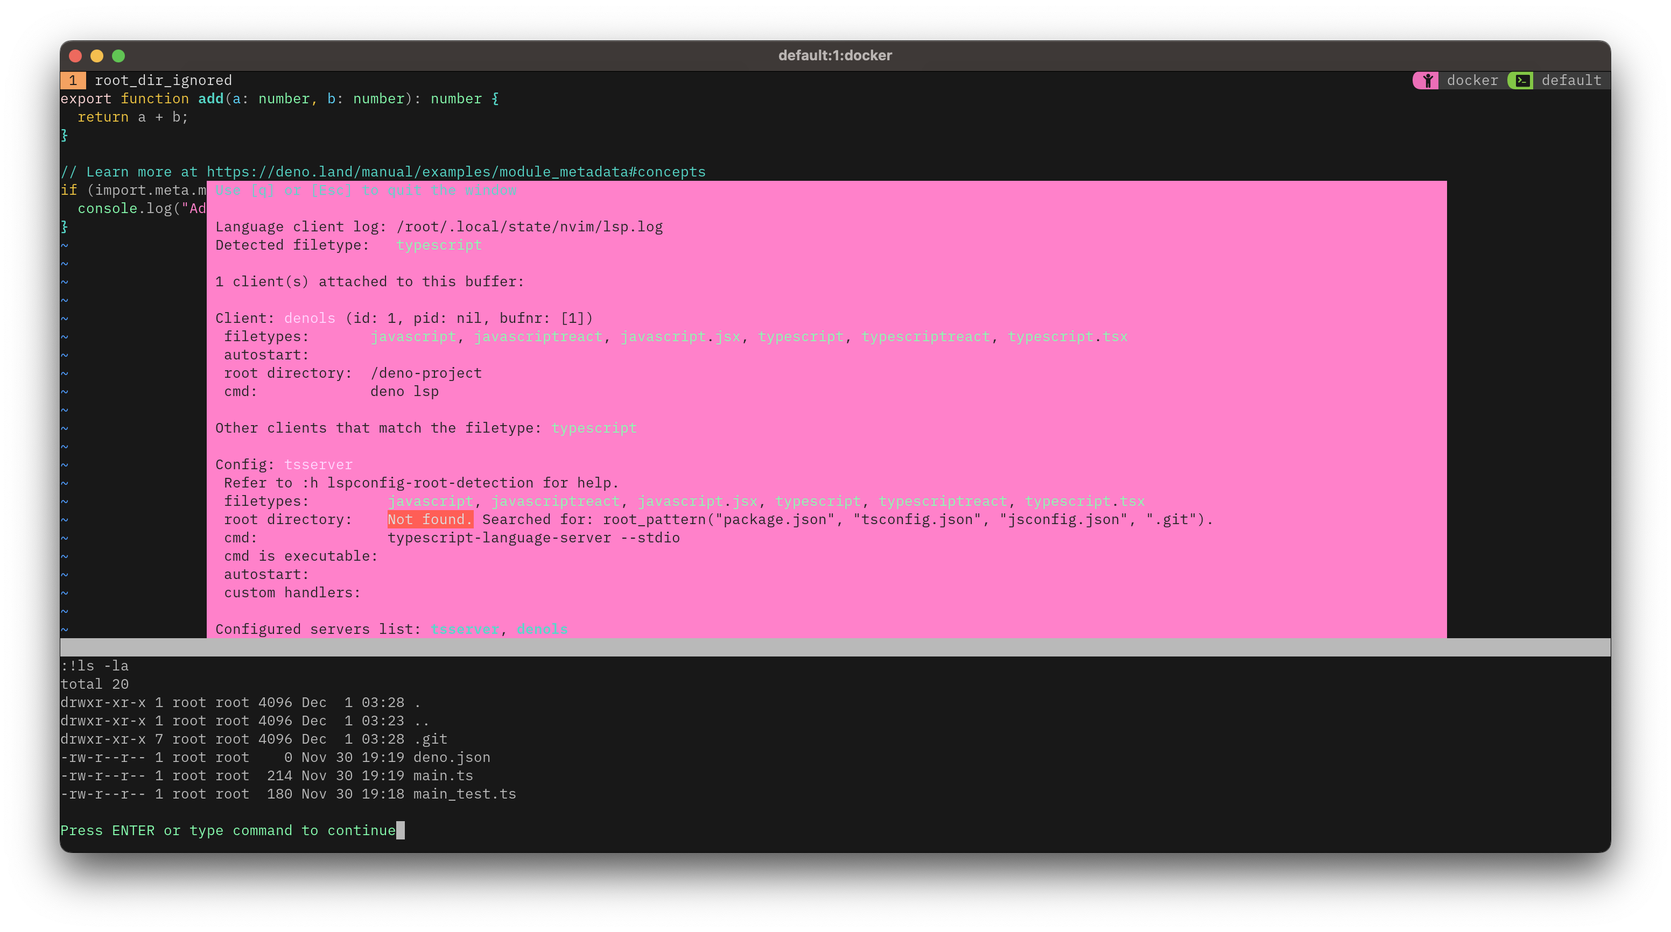1671x932 pixels.
Task: Toggle the docker session badge in status bar
Action: pos(1472,80)
